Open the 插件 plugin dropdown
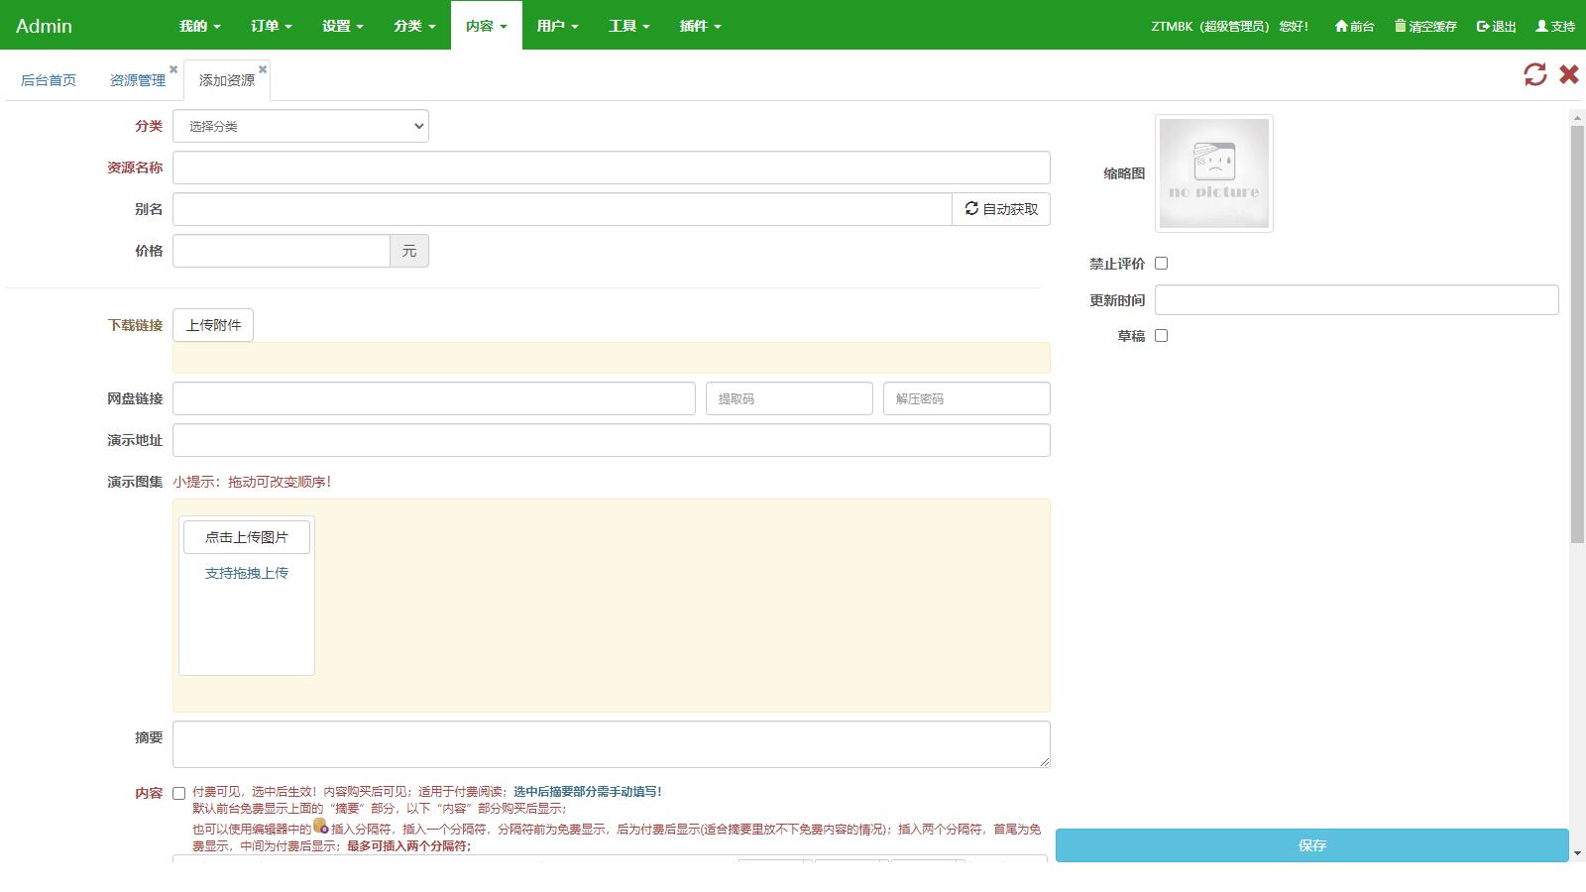The image size is (1586, 892). [700, 26]
